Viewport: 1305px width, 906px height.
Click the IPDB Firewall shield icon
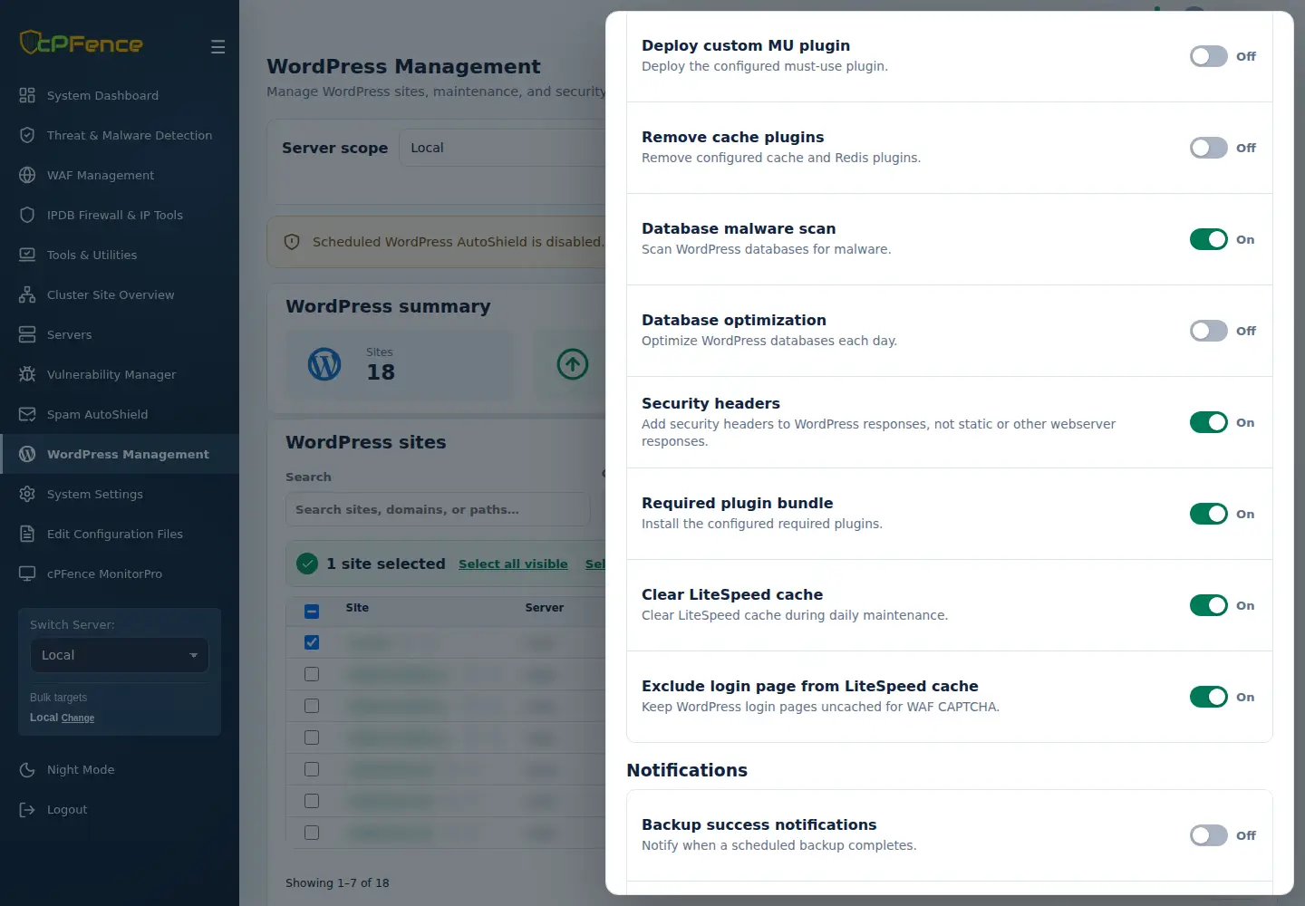[27, 215]
